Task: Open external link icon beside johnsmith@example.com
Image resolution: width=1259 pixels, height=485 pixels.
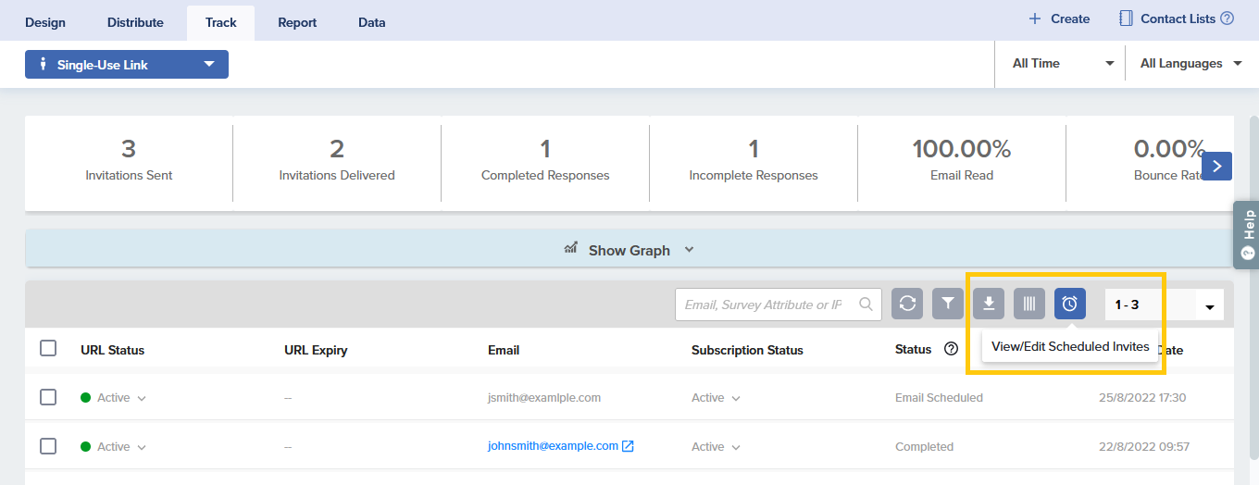Action: click(x=628, y=446)
